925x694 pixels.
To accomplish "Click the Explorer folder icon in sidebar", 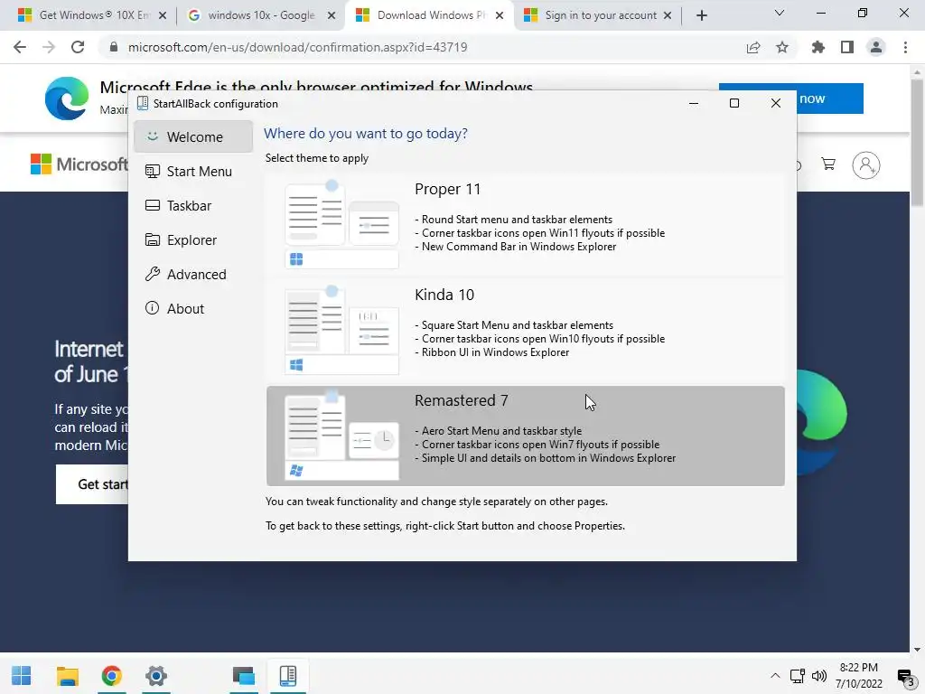I will point(152,239).
